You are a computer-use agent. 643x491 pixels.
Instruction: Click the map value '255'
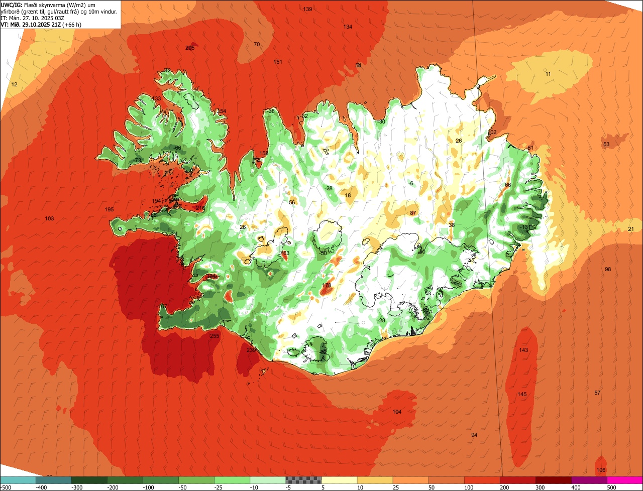[215, 336]
